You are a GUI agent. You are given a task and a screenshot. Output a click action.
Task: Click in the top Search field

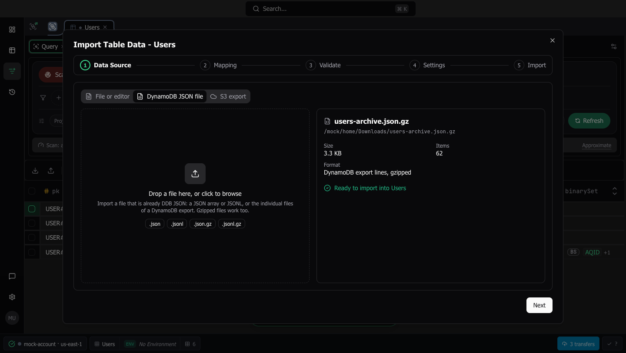(330, 9)
